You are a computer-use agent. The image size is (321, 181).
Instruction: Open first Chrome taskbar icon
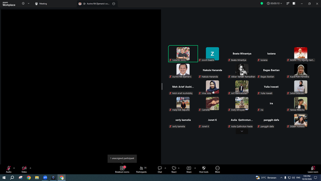tap(29, 177)
